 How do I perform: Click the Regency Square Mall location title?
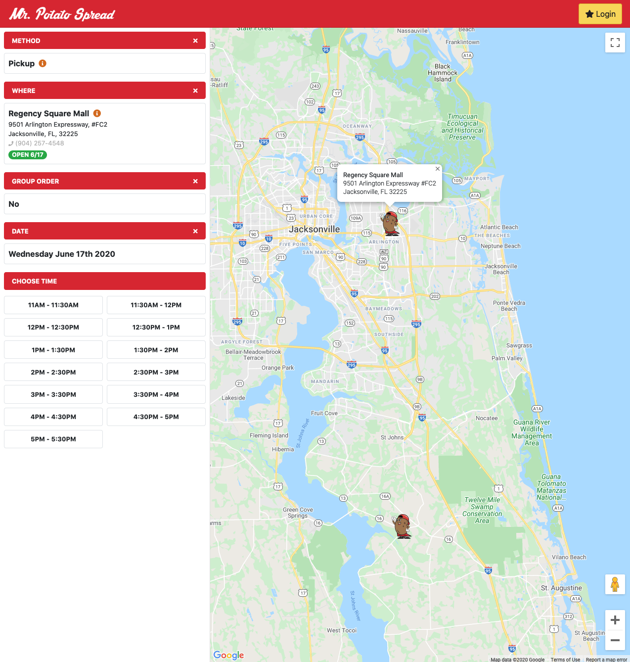pyautogui.click(x=49, y=113)
